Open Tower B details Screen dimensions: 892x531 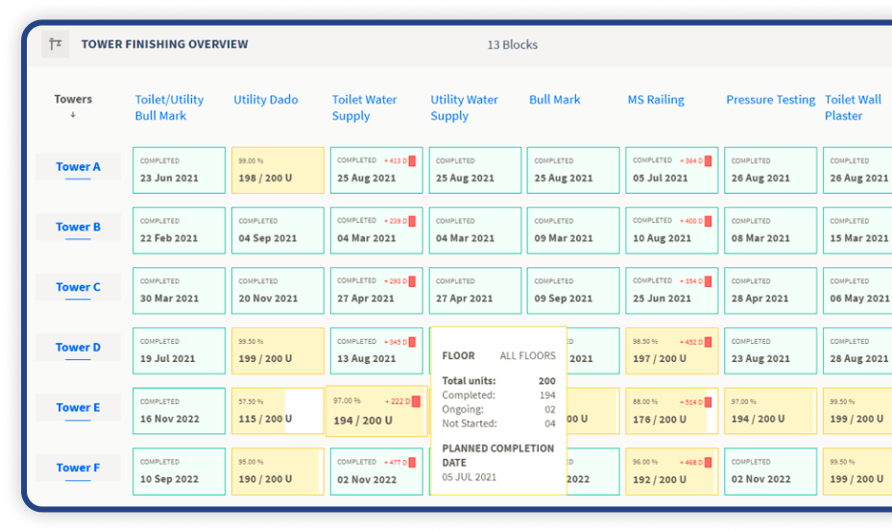coord(78,227)
